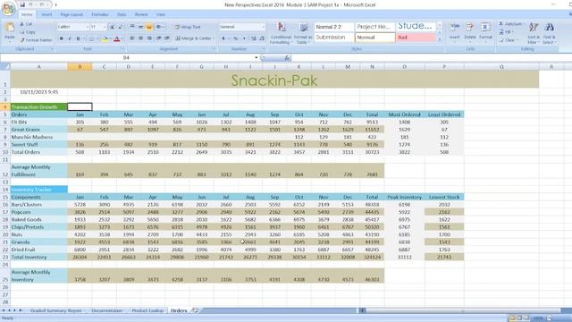Apply red font color
The image size is (572, 322).
coord(117,38)
